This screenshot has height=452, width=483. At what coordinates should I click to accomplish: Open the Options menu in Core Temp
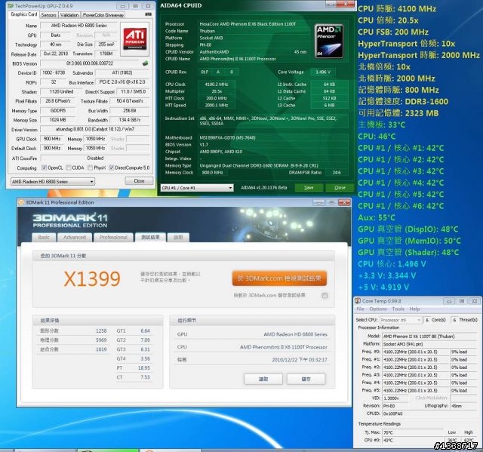pyautogui.click(x=378, y=309)
